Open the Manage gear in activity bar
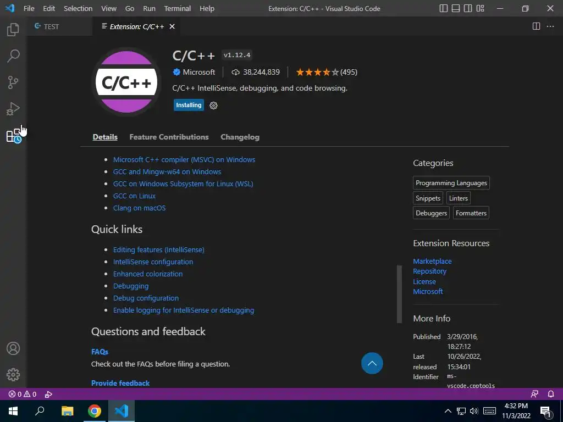Image resolution: width=563 pixels, height=422 pixels. [x=13, y=375]
